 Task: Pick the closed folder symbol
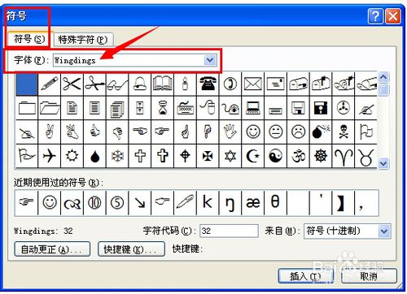point(27,108)
